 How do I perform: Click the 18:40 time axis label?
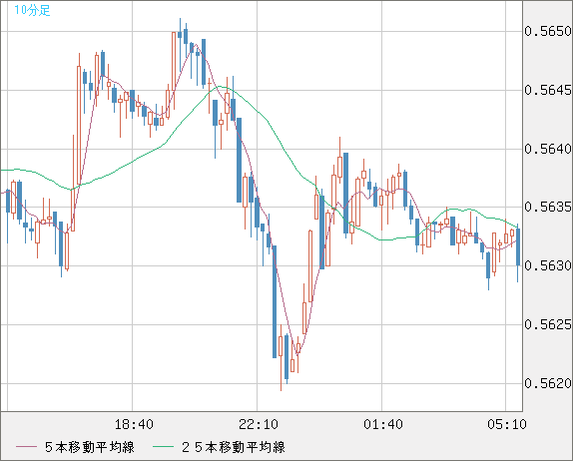coord(134,424)
